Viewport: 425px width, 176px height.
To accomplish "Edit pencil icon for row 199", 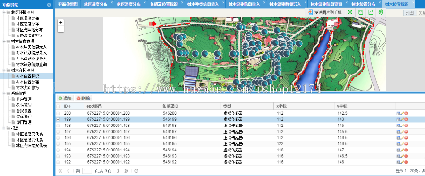I will 402,119.
